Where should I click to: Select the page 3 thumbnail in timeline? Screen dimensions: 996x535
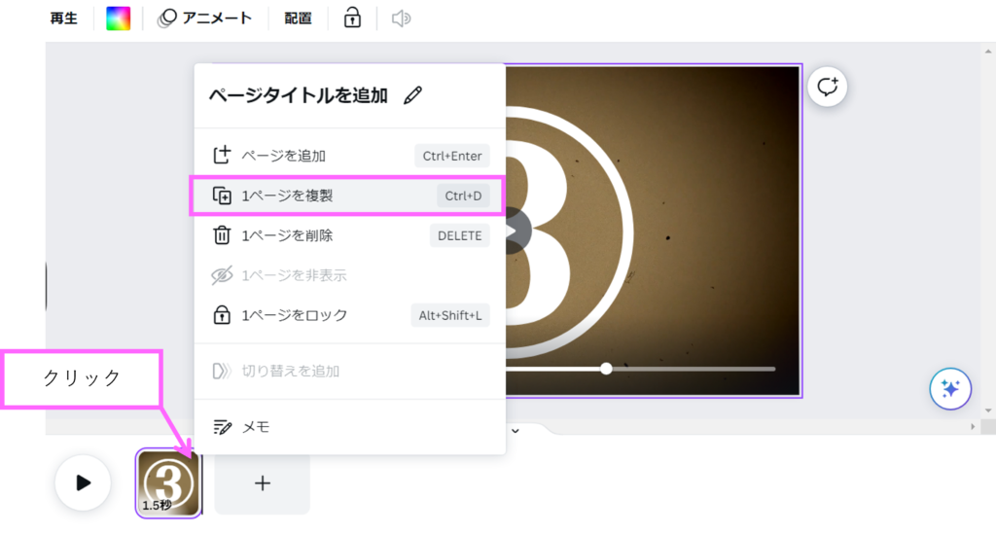coord(168,482)
